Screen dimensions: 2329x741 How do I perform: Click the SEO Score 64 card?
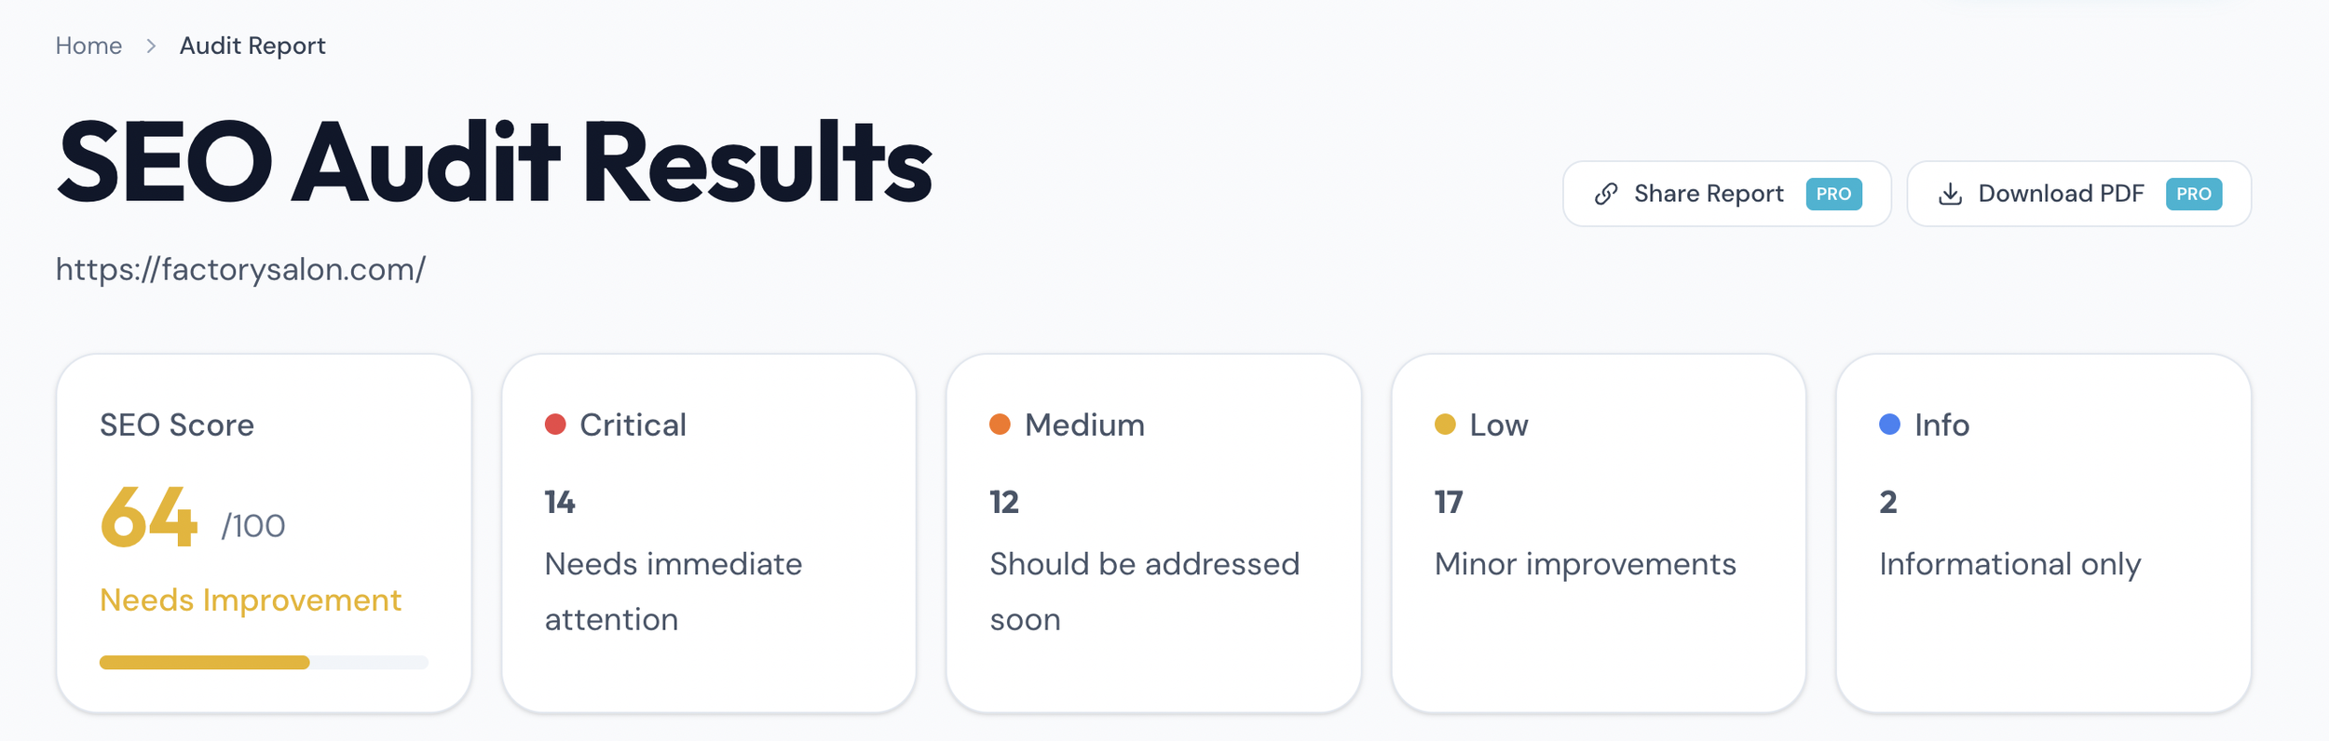pos(264,533)
